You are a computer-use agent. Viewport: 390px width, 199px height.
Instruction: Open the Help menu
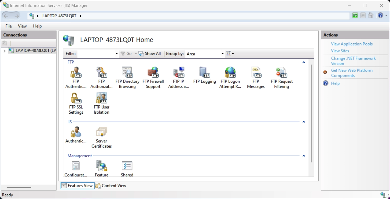coord(37,26)
